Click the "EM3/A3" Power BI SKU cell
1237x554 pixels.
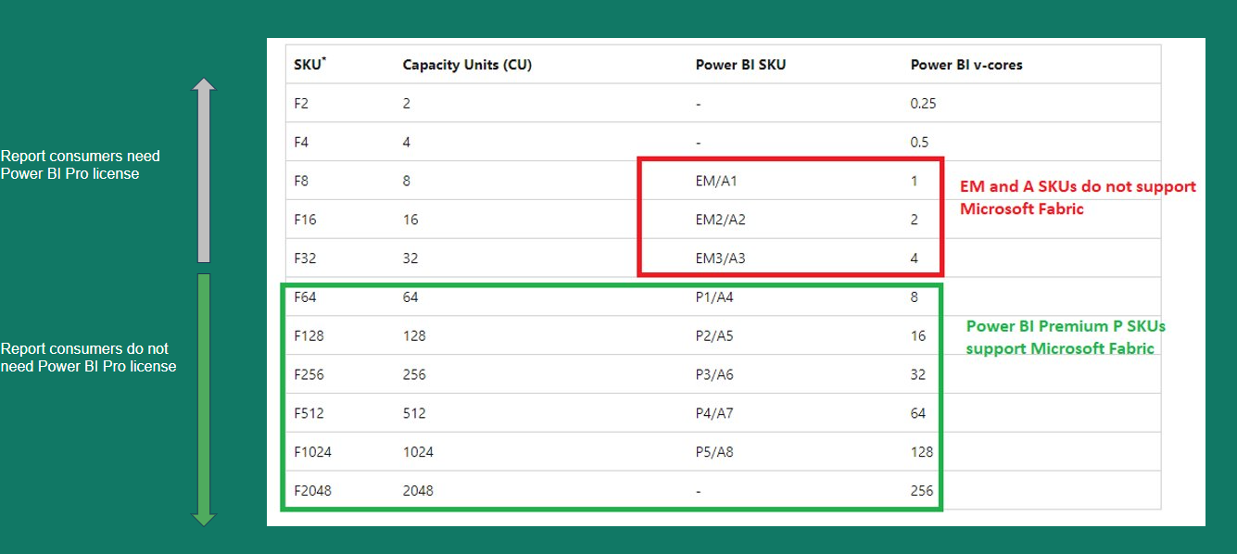tap(720, 258)
